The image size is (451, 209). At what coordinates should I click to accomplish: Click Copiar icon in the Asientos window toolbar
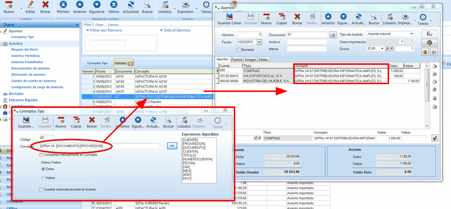(281, 18)
